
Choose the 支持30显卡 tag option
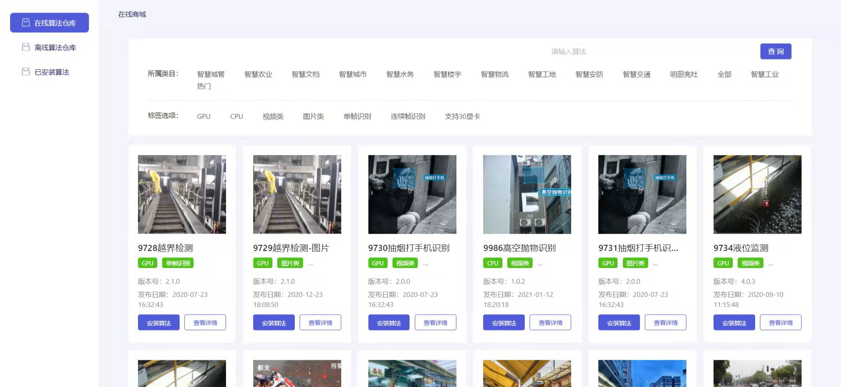tap(463, 116)
